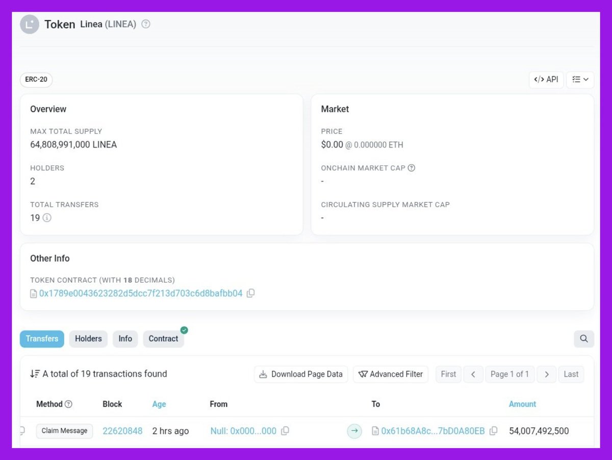The height and width of the screenshot is (460, 612).
Task: Go to the next page arrow
Action: pos(547,374)
